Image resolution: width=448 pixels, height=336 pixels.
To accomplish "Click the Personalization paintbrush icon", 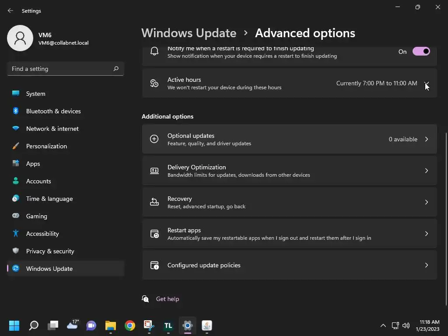I will pos(16,146).
